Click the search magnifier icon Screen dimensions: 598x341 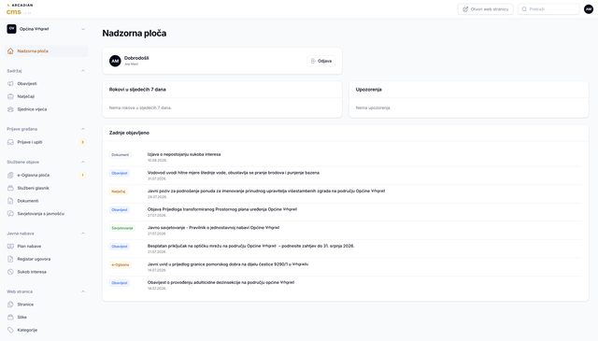coord(524,9)
